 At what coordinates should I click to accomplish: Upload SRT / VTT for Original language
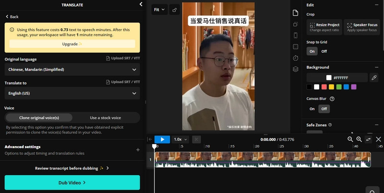[x=123, y=58]
